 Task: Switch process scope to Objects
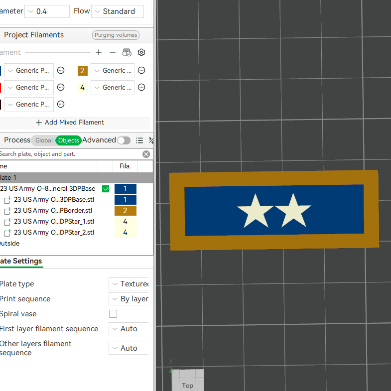[69, 140]
